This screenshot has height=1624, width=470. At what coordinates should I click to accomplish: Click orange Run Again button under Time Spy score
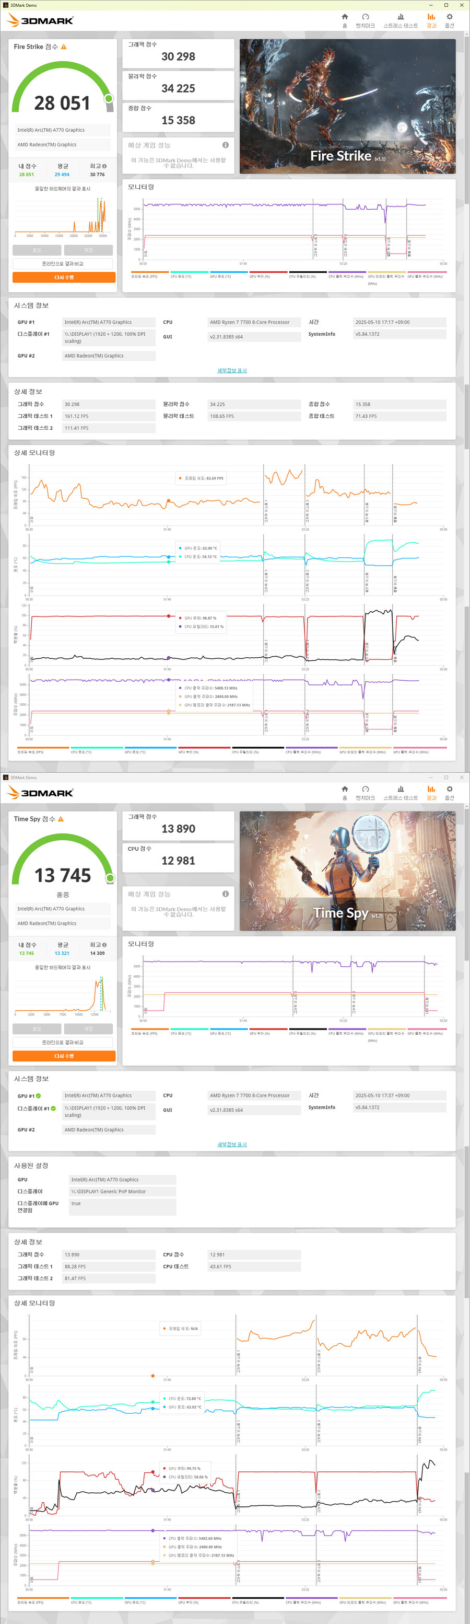click(x=64, y=1056)
